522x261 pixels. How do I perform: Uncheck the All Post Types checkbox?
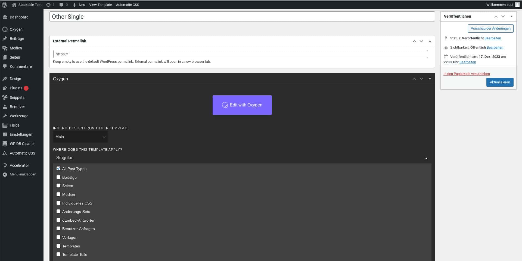coord(58,169)
